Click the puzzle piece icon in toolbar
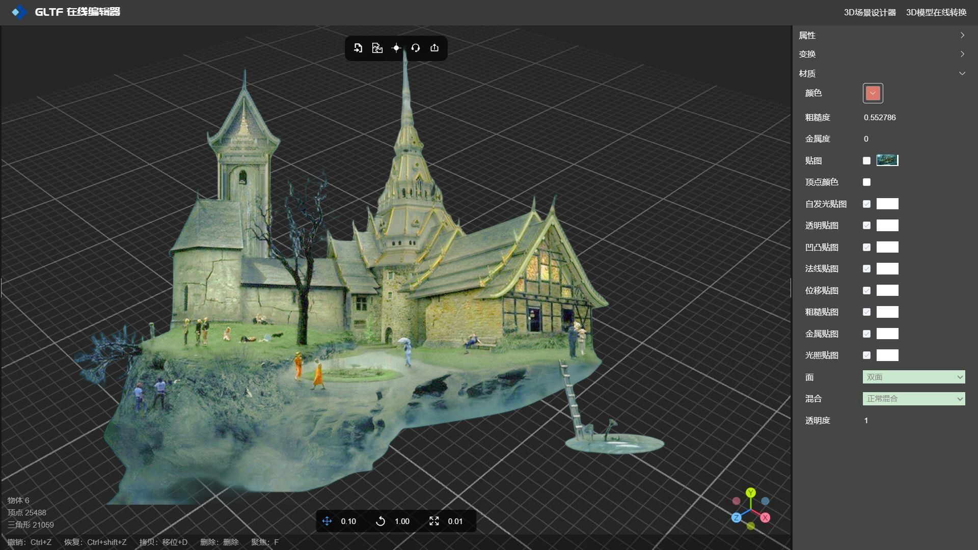 pos(377,48)
